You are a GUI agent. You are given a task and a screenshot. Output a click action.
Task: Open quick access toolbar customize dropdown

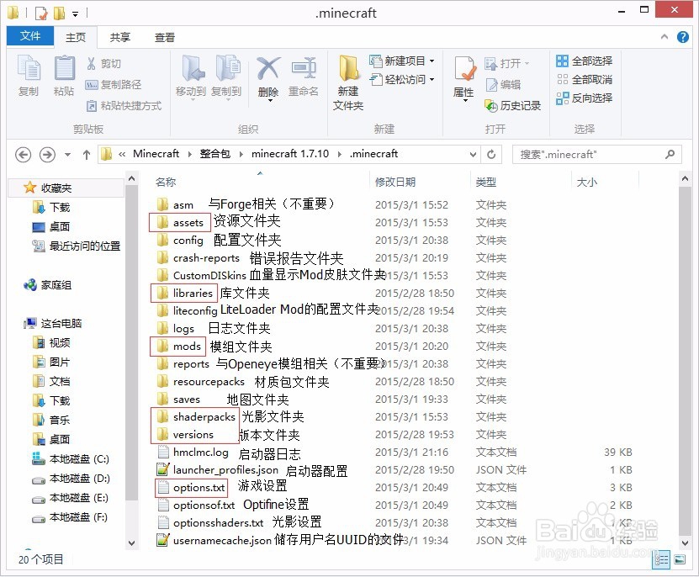pos(76,14)
